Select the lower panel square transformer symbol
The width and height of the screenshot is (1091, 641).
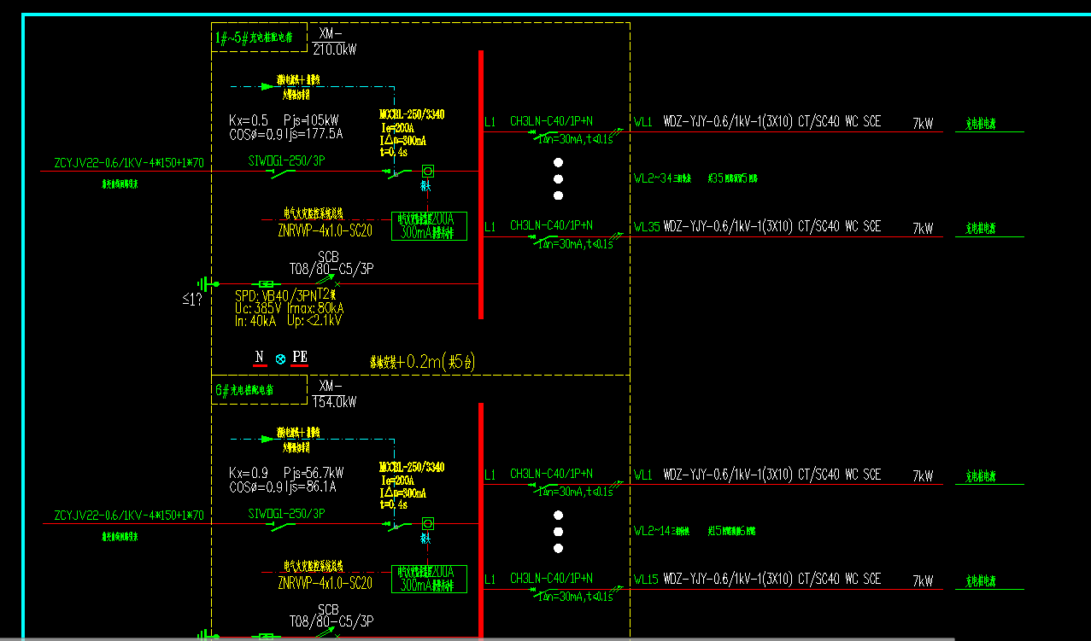point(428,523)
